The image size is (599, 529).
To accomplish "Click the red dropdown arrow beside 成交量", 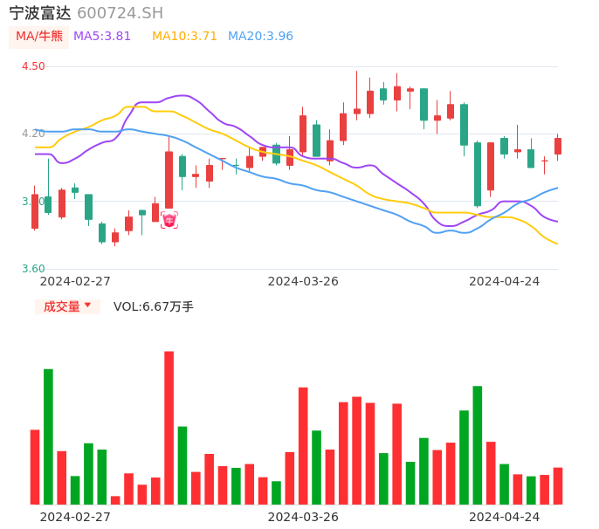I will (87, 306).
